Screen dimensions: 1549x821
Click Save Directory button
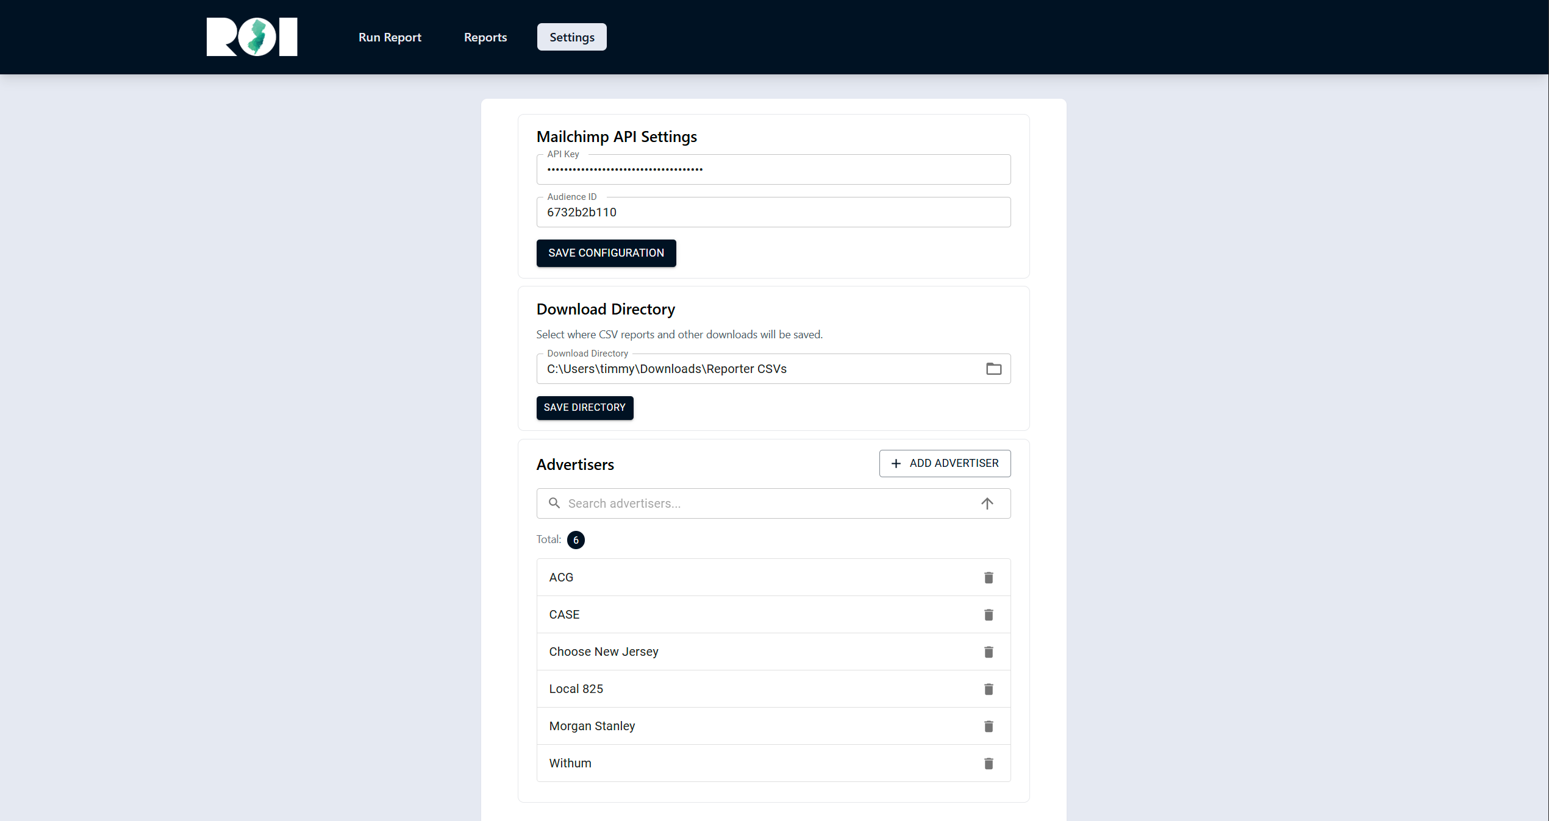click(585, 408)
